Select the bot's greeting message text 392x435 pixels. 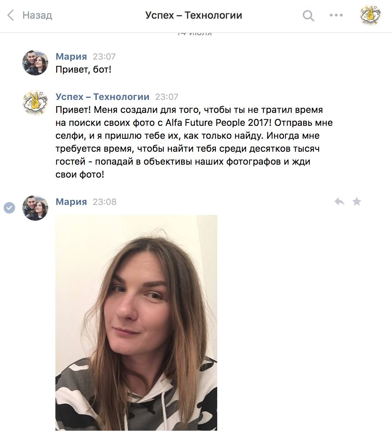point(194,142)
